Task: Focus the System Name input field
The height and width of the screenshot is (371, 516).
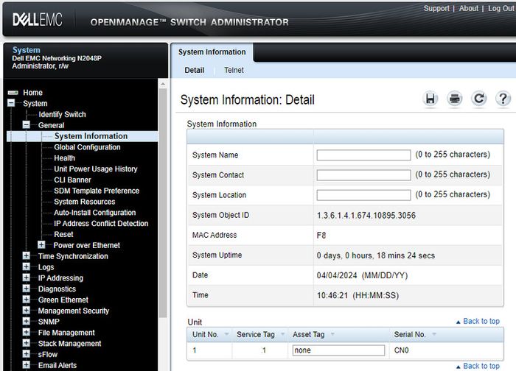Action: pyautogui.click(x=363, y=155)
